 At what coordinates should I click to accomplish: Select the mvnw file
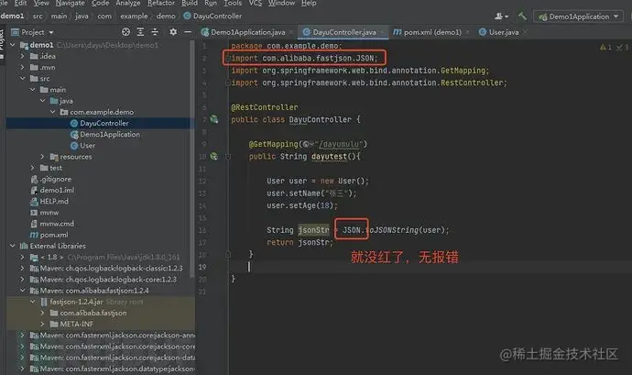click(x=45, y=213)
